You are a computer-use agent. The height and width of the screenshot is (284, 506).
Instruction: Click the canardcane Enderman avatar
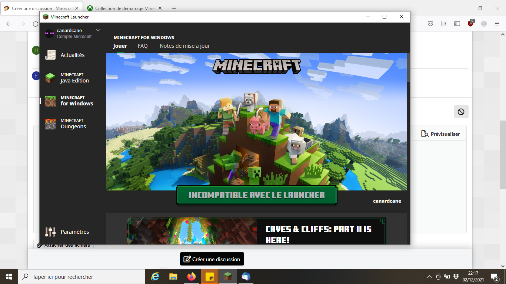tap(49, 33)
